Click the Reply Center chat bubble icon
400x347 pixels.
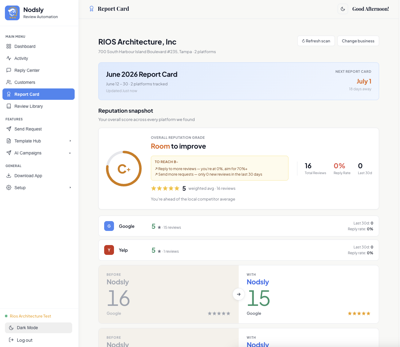9,70
